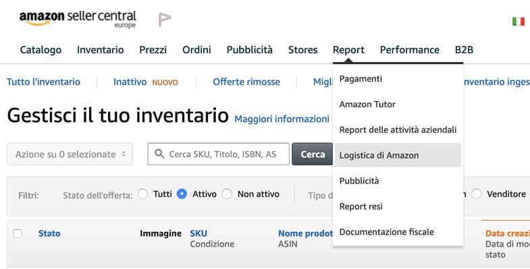Click the NUOVO badge next to Inattivo
The image size is (530, 269).
pyautogui.click(x=165, y=82)
